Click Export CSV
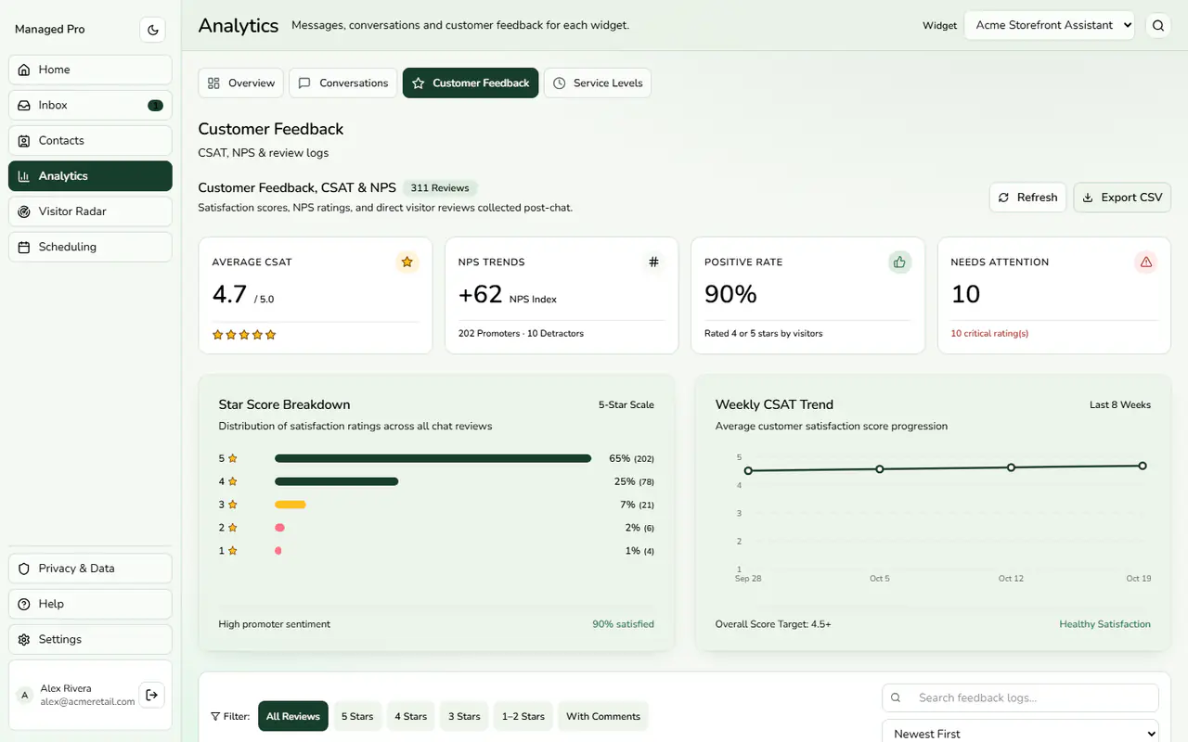Viewport: 1188px width, 742px height. 1122,198
